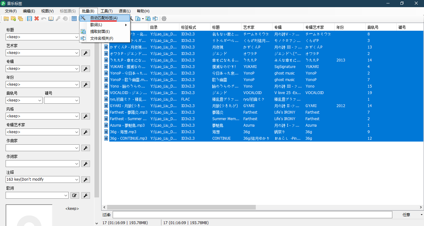Image resolution: width=424 pixels, height=226 pixels.
Task: Click the wrench button beside the artist field
Action: [x=86, y=53]
